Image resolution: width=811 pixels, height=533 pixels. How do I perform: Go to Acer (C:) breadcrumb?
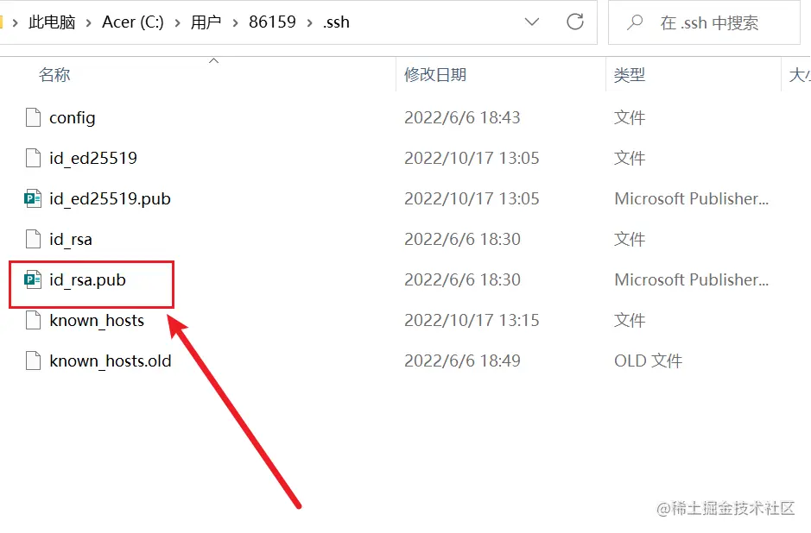[133, 22]
